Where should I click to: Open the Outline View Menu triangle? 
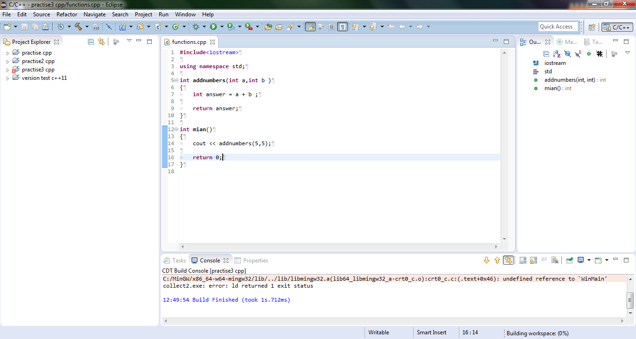(x=627, y=53)
